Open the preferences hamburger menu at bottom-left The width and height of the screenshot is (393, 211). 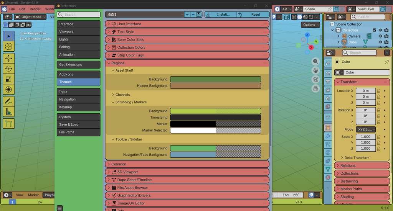coord(59,208)
